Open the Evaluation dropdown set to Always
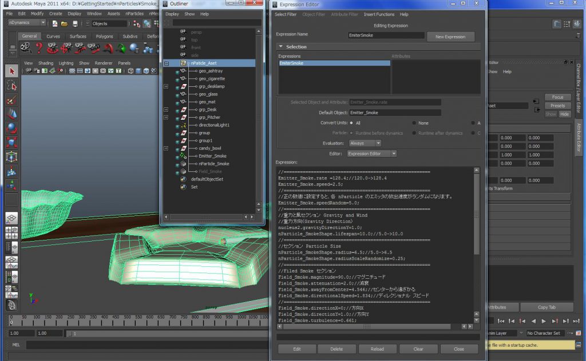586x361 pixels. click(365, 143)
